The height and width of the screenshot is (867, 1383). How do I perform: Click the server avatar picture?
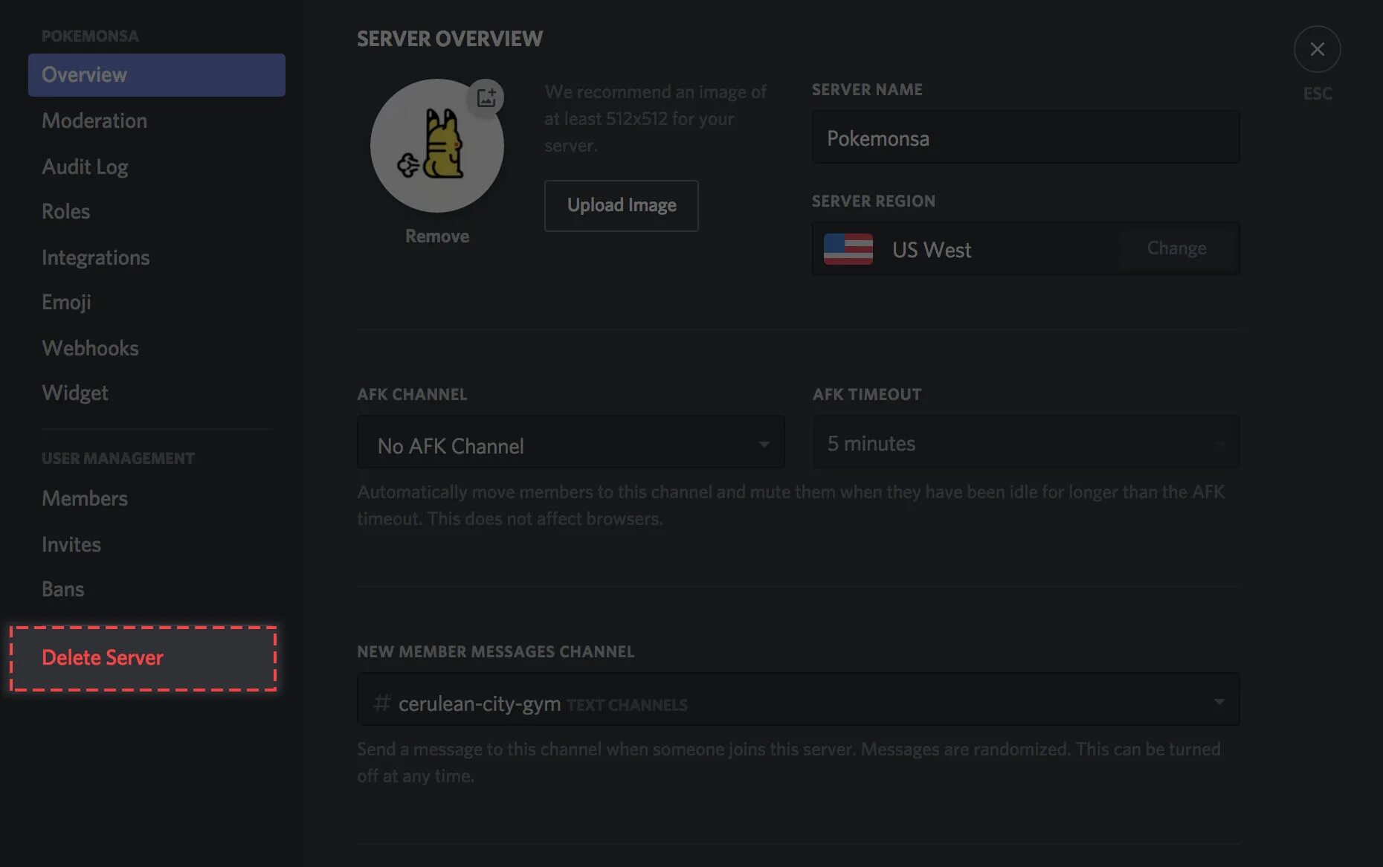click(x=437, y=146)
